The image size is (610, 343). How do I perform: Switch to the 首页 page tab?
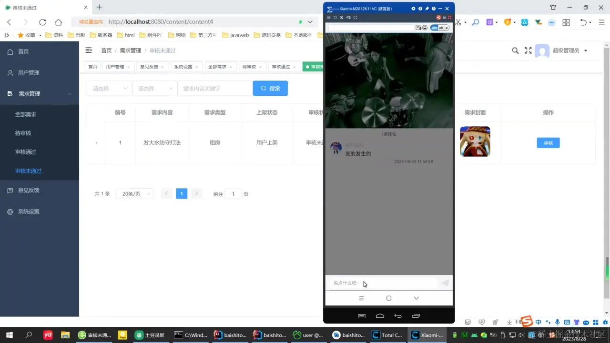click(x=92, y=67)
